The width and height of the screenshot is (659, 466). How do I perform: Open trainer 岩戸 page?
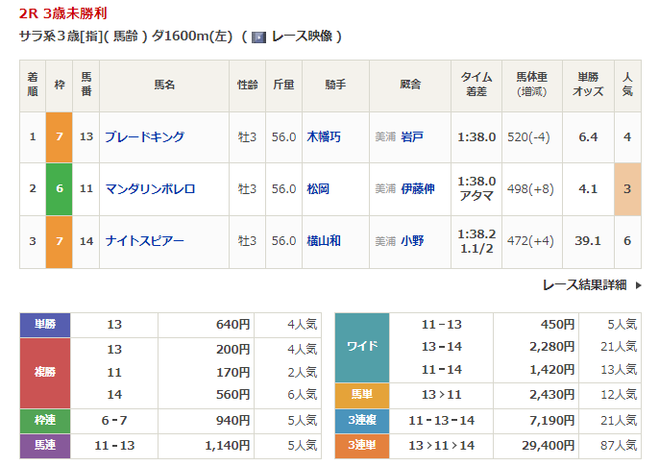tap(412, 136)
